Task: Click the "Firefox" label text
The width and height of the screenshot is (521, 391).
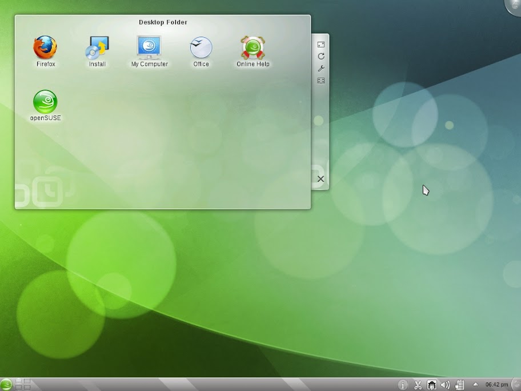Action: [x=46, y=64]
